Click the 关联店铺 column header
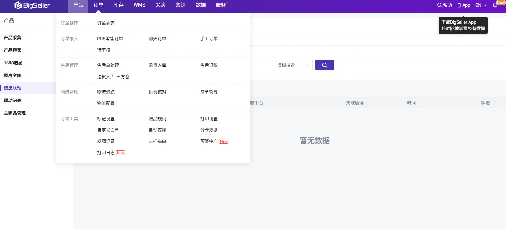506x229 pixels. coord(355,103)
